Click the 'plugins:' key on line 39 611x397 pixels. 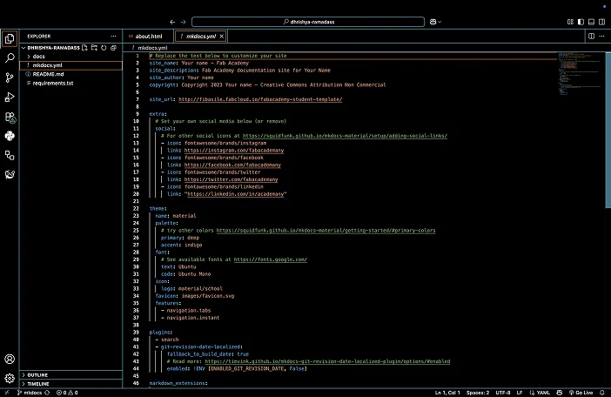[x=160, y=333]
